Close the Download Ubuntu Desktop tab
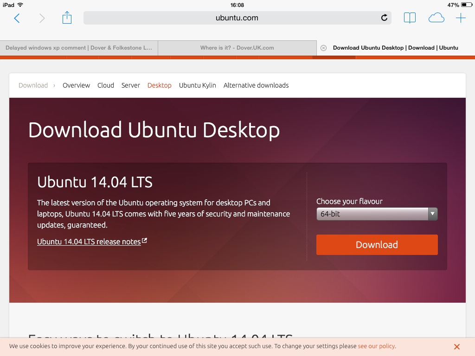This screenshot has height=356, width=475. click(323, 48)
